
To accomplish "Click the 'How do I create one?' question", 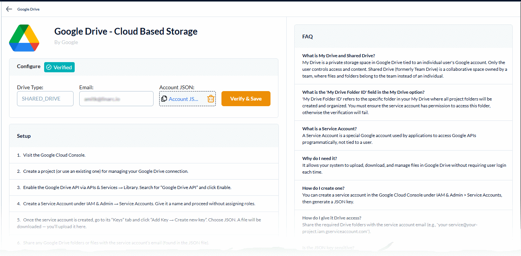I will (x=323, y=188).
